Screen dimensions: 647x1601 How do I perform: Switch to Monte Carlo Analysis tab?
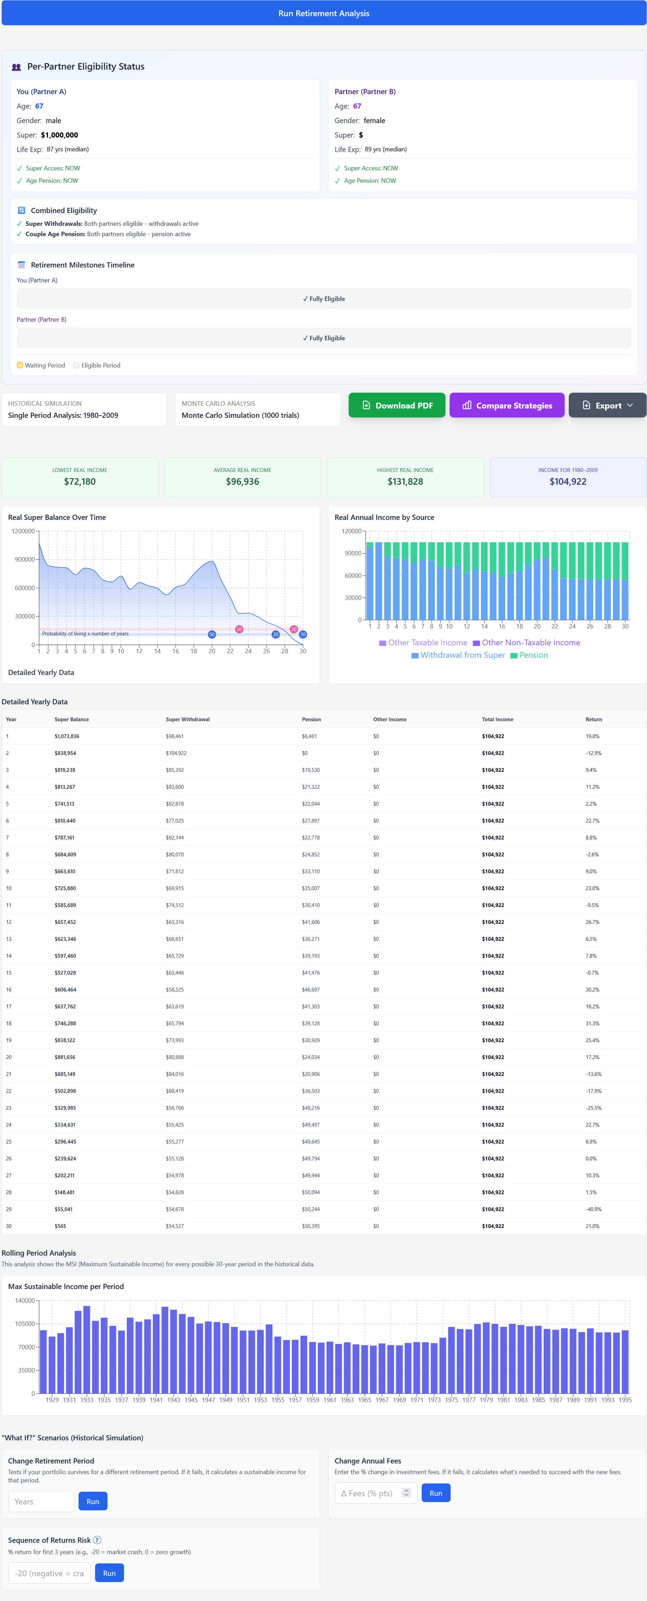[258, 410]
